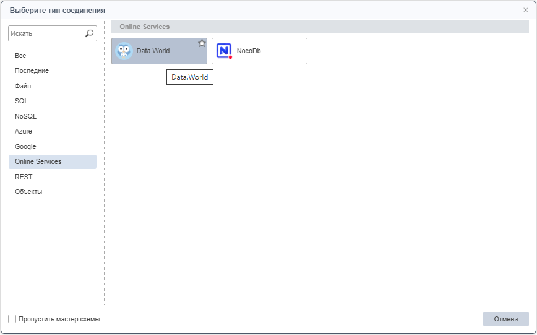The width and height of the screenshot is (537, 335).
Task: Show the Все connection category
Action: point(20,56)
